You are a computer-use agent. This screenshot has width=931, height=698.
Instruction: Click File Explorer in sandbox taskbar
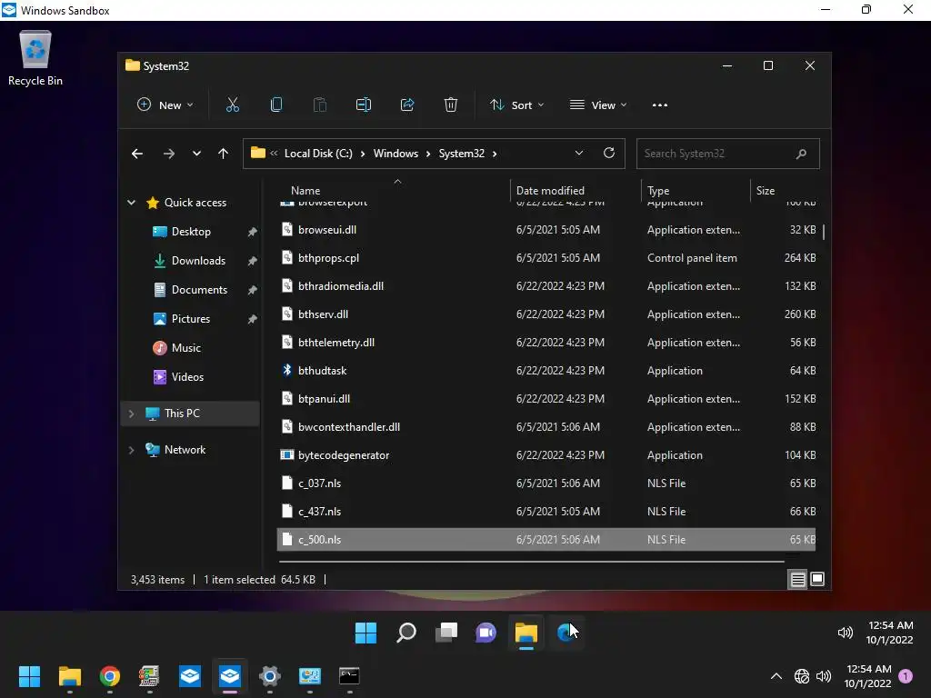(526, 633)
